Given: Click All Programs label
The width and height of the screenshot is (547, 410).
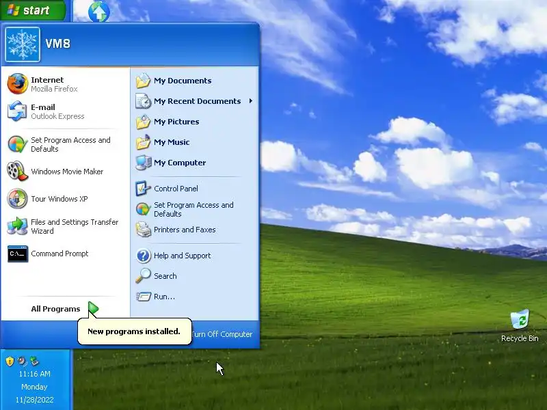Looking at the screenshot, I should coord(55,309).
